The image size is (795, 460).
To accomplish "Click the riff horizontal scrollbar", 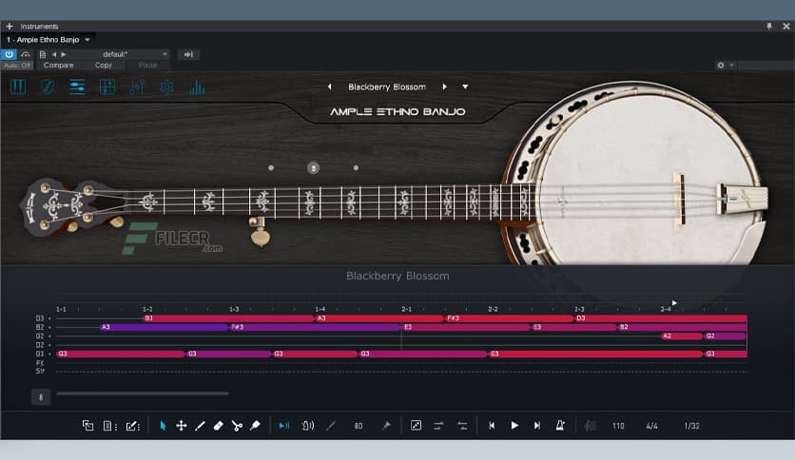I will tap(143, 393).
